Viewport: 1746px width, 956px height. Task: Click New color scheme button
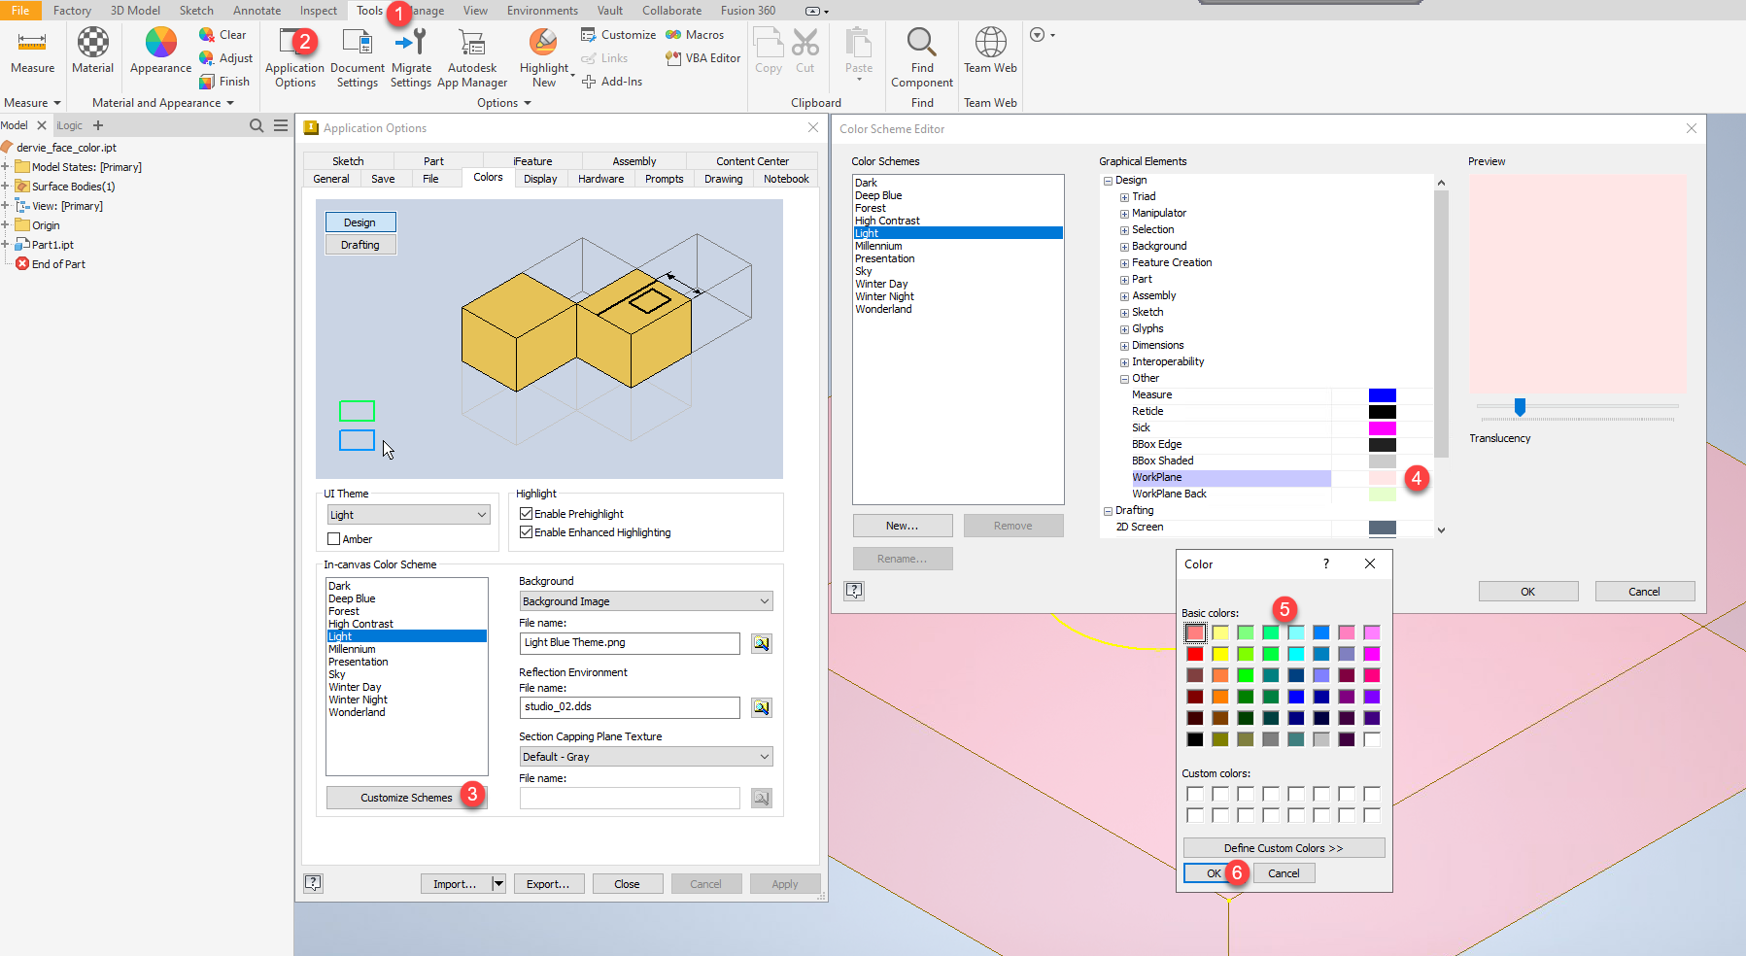point(902,526)
